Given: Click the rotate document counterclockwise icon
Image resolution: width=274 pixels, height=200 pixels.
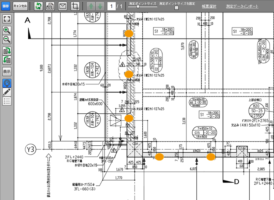Looking at the screenshot, I should (x=7, y=59).
